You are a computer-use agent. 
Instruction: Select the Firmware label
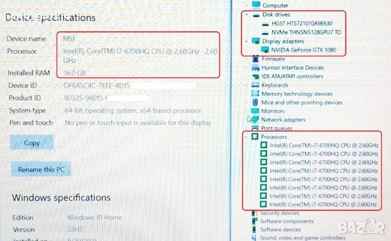point(273,59)
